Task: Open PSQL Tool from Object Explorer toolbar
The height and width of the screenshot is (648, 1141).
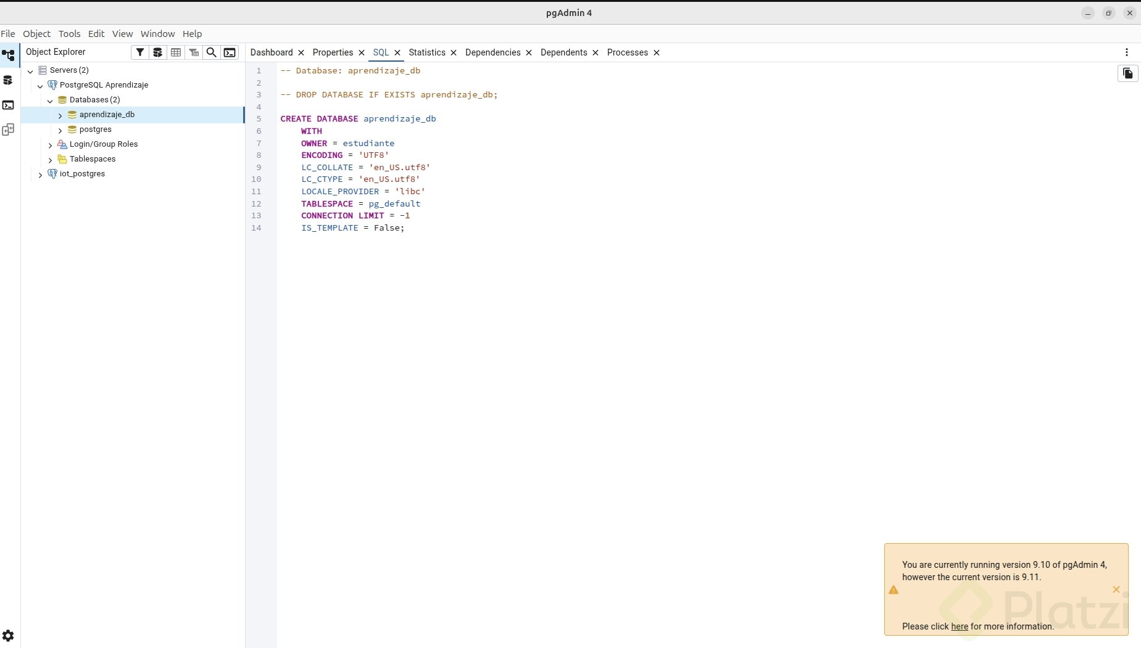Action: point(230,52)
